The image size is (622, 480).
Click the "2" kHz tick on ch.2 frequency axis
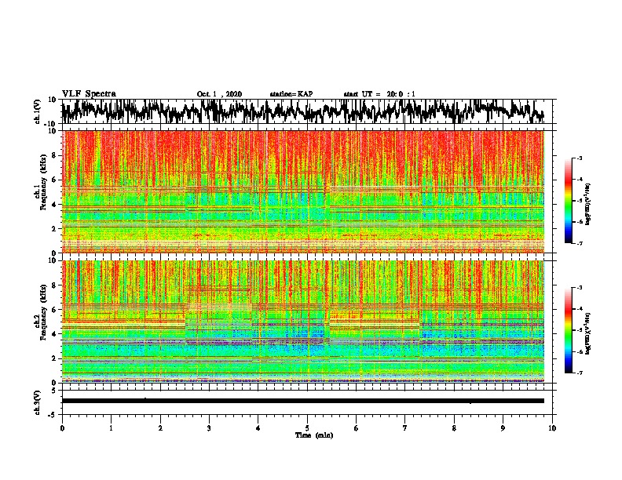click(54, 358)
